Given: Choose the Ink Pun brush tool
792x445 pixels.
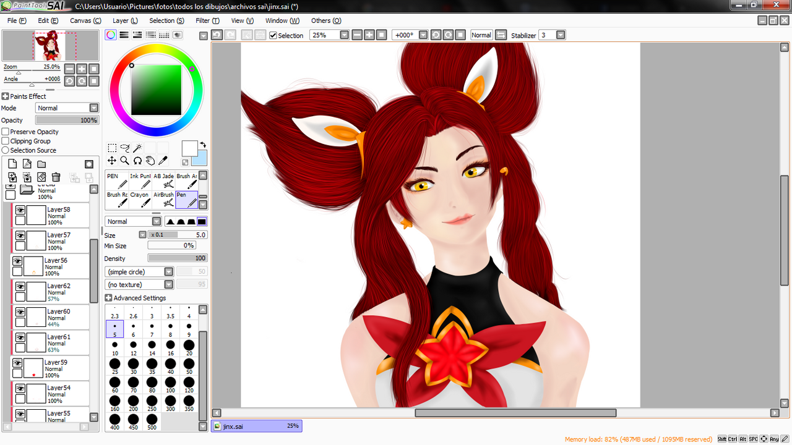Looking at the screenshot, I should tap(140, 181).
